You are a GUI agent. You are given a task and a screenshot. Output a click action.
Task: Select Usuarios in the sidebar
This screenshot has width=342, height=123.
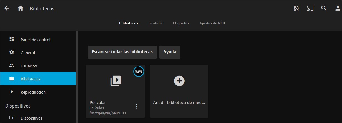click(x=38, y=66)
